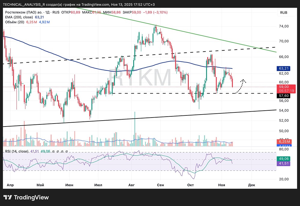Click the 54,00 price axis label

point(284,110)
